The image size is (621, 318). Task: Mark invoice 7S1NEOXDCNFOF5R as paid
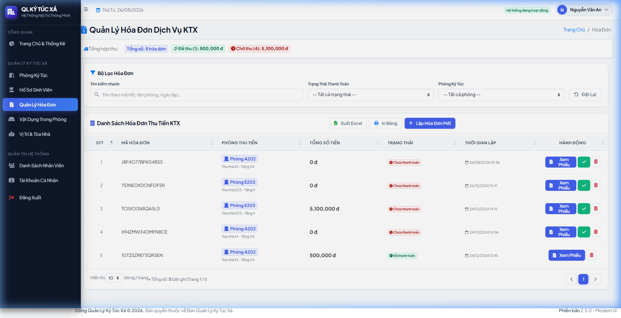pos(584,185)
